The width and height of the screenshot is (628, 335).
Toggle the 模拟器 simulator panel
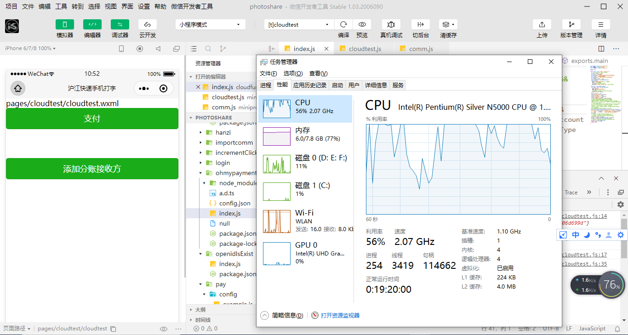(x=65, y=24)
